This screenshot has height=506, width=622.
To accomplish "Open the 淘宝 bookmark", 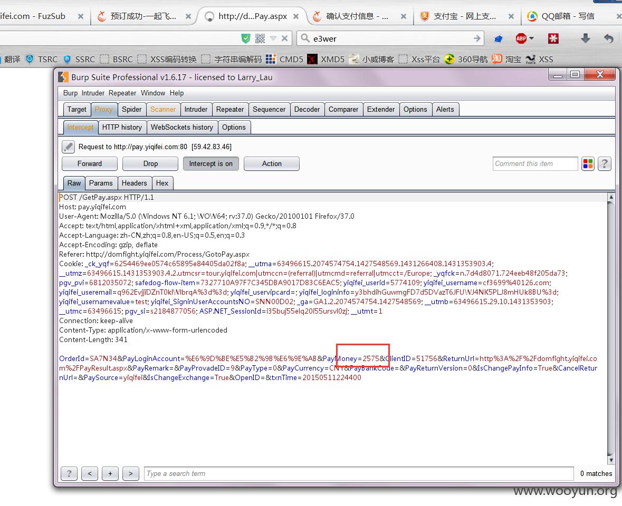I will (x=506, y=59).
